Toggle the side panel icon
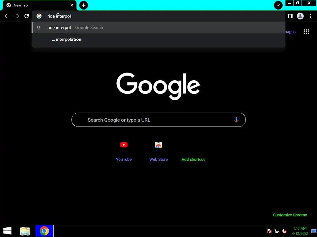 [x=290, y=16]
